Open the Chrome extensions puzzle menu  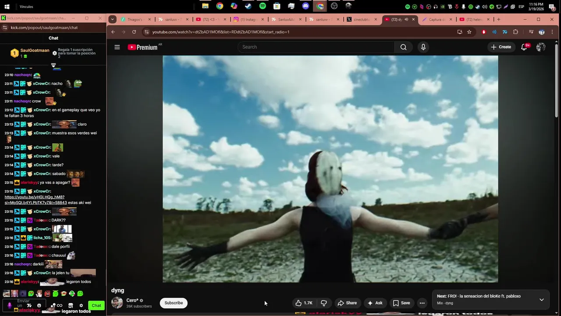tap(515, 32)
